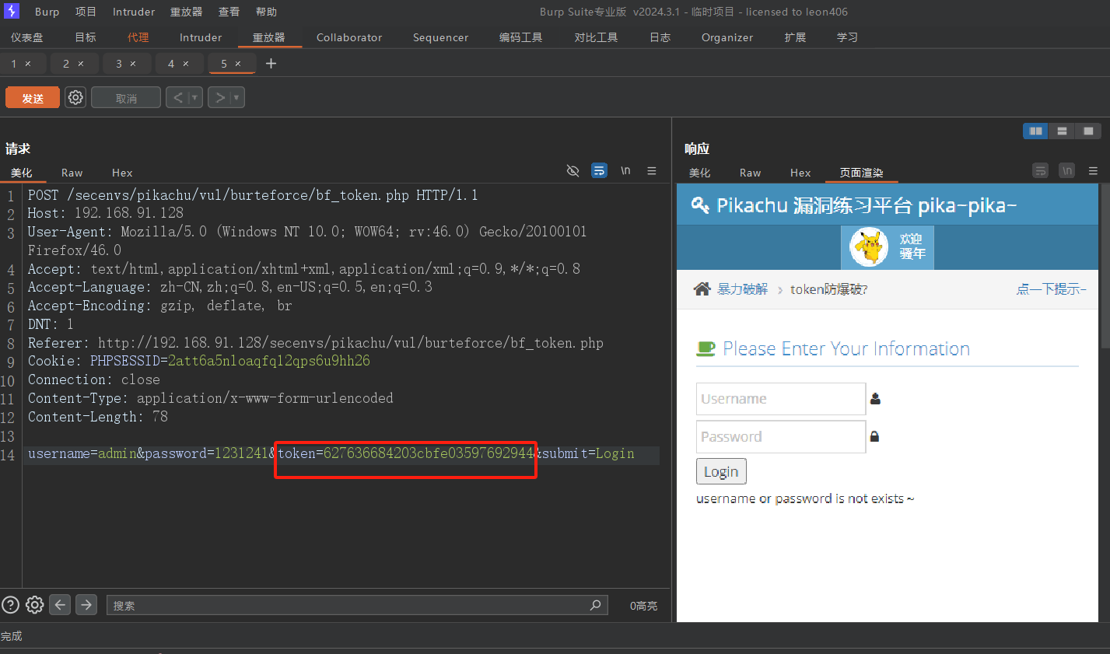This screenshot has height=654, width=1110.
Task: Switch request view to Raw
Action: [x=72, y=173]
